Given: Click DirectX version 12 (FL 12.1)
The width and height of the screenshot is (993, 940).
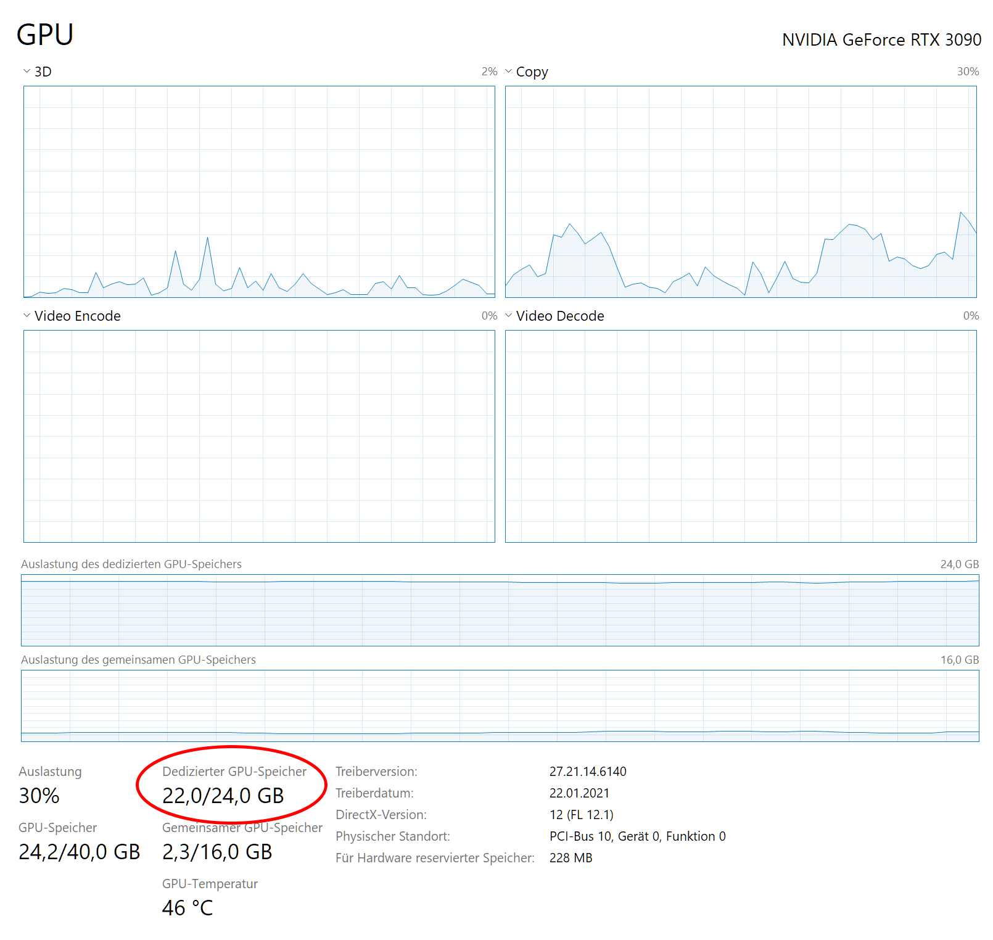Looking at the screenshot, I should click(x=581, y=815).
